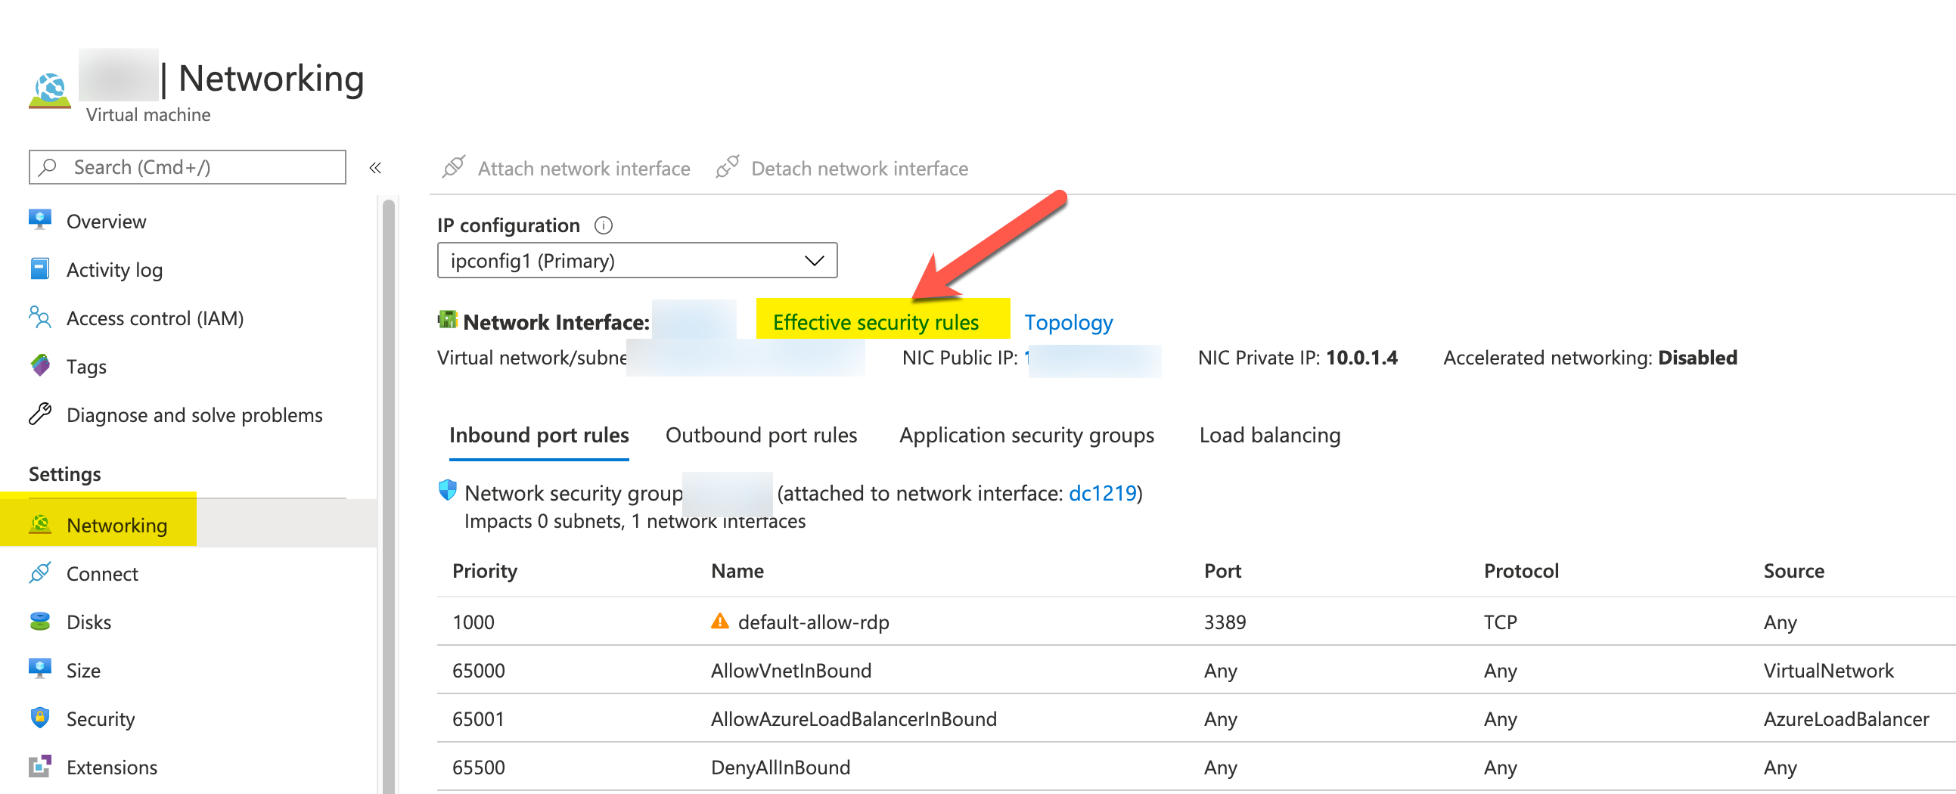This screenshot has height=794, width=1956.
Task: Select the AllowVnetInBound rule name
Action: click(790, 671)
